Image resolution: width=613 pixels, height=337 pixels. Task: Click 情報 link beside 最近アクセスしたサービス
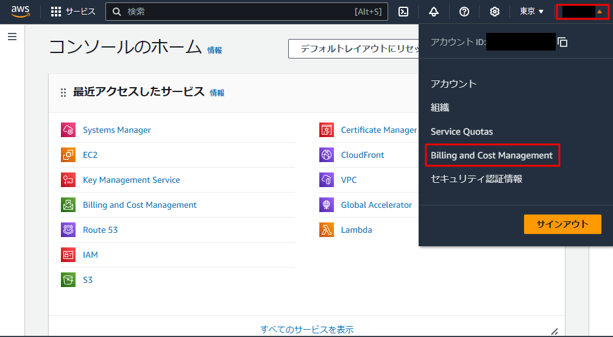(217, 93)
